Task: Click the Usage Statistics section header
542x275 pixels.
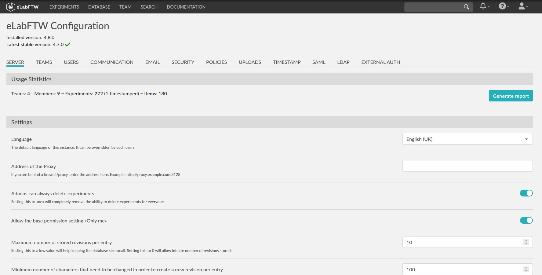Action: pos(270,79)
